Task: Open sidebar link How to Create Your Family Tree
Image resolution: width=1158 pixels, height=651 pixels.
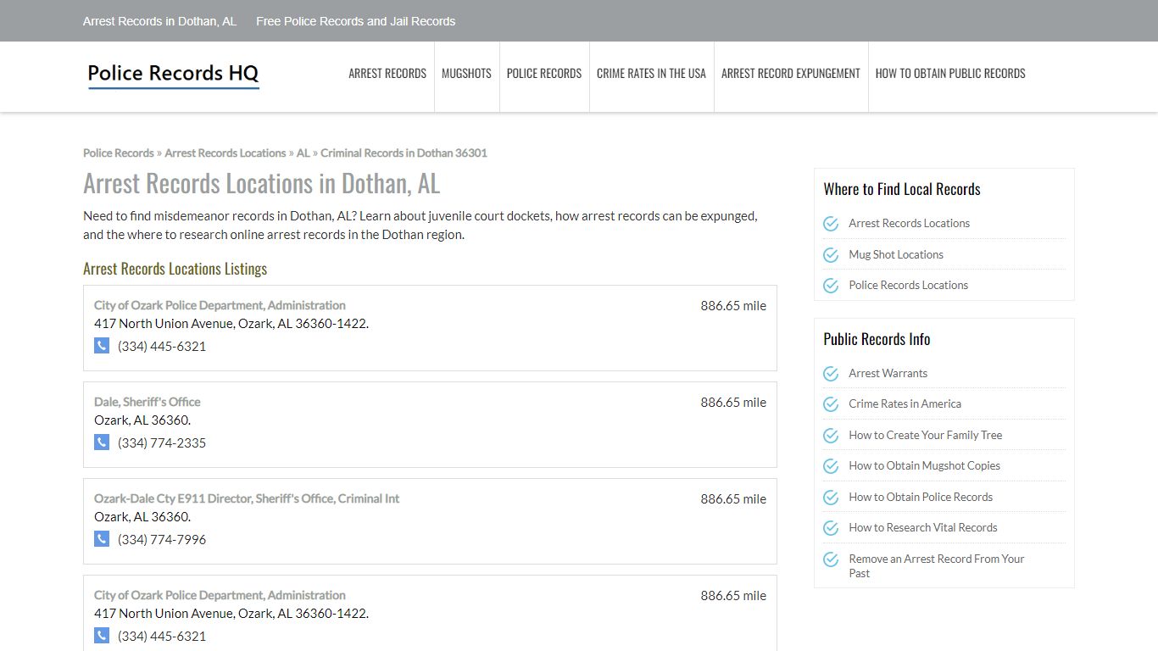Action: click(x=926, y=436)
